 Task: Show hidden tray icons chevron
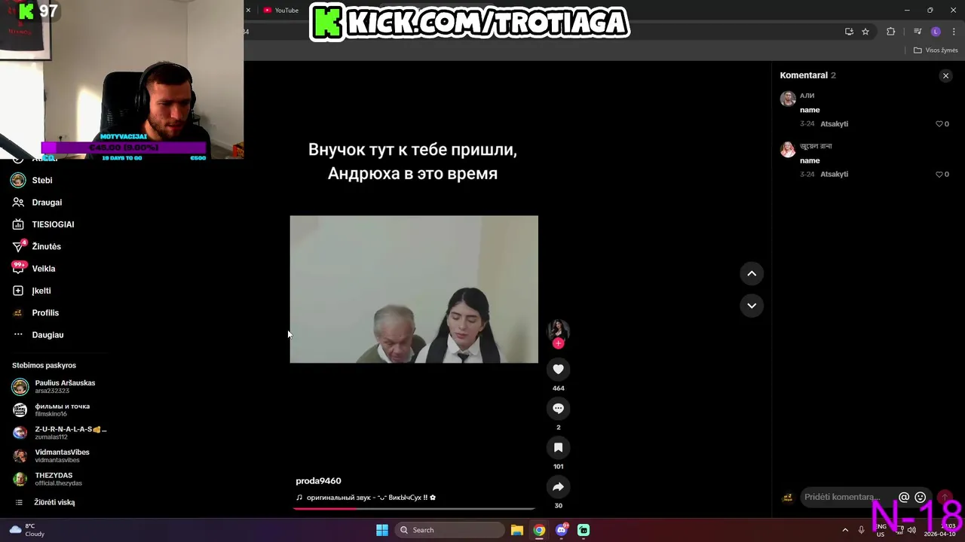pos(845,530)
